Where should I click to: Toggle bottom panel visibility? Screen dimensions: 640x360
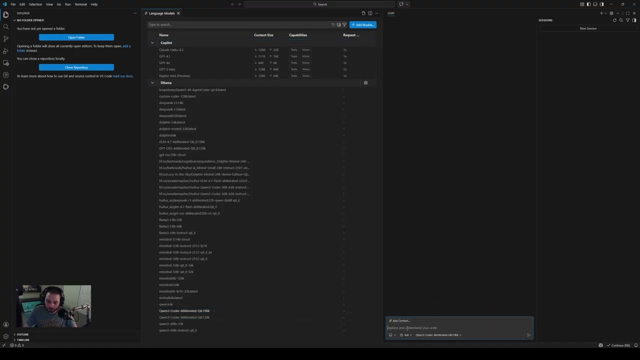(595, 4)
